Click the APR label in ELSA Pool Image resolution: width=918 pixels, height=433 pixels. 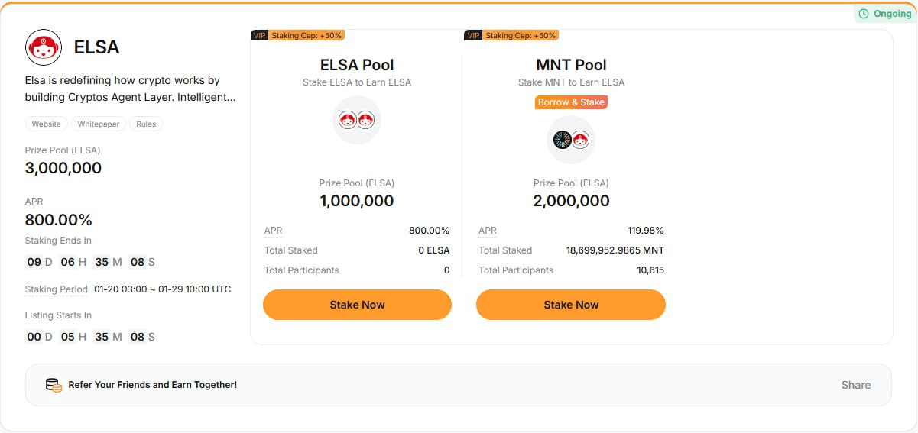tap(273, 231)
